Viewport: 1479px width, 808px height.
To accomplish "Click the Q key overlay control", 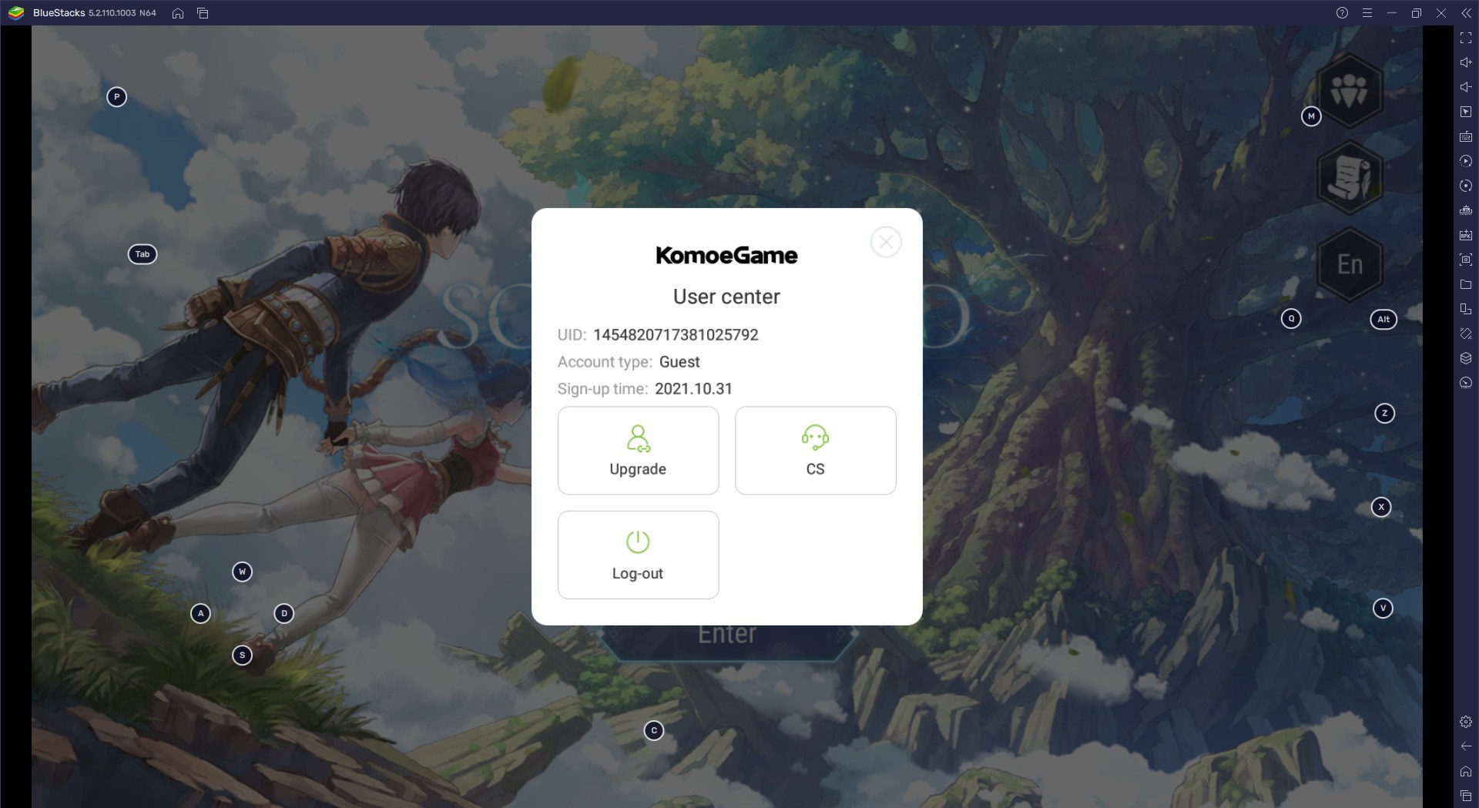I will coord(1291,319).
